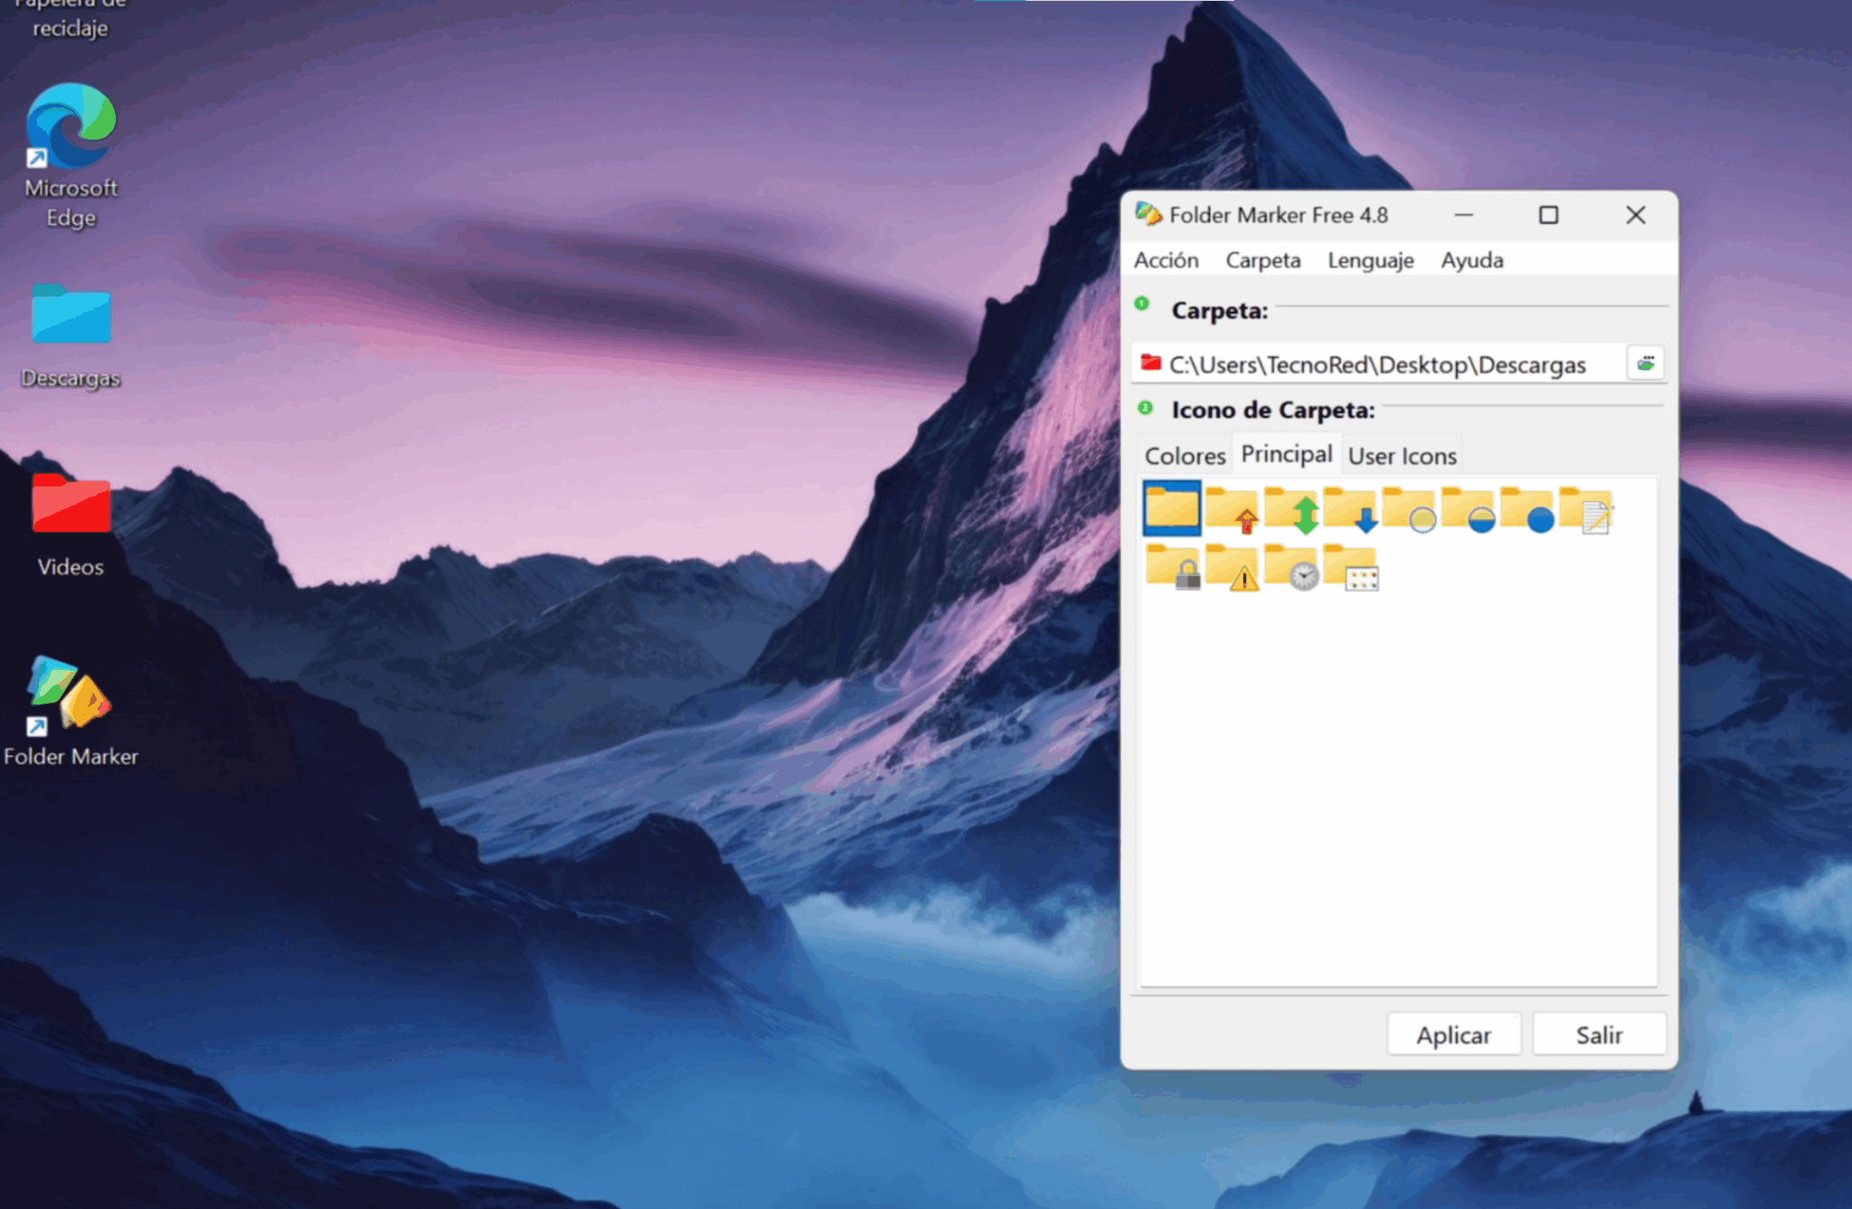Pick the folder icon with clock
This screenshot has height=1209, width=1852.
(x=1291, y=568)
